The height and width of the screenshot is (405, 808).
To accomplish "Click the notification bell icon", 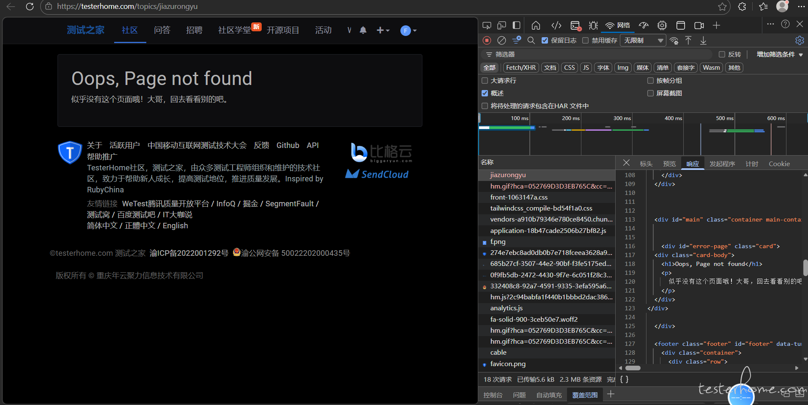I will 363,30.
